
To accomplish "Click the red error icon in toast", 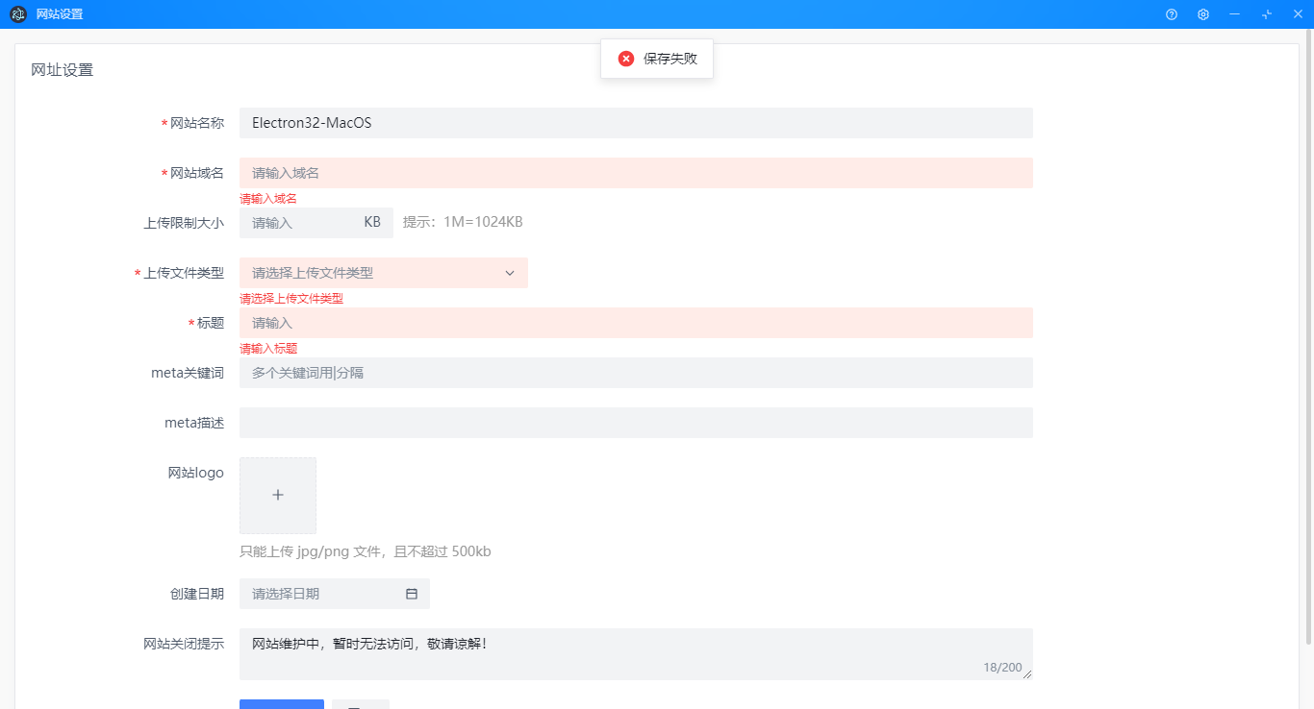I will click(626, 59).
